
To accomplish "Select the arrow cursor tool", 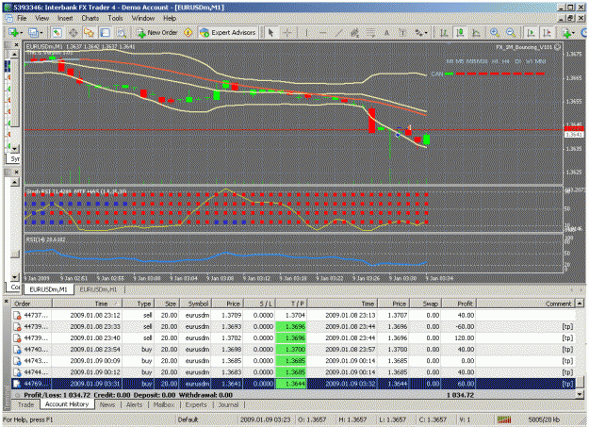I will click(x=270, y=33).
